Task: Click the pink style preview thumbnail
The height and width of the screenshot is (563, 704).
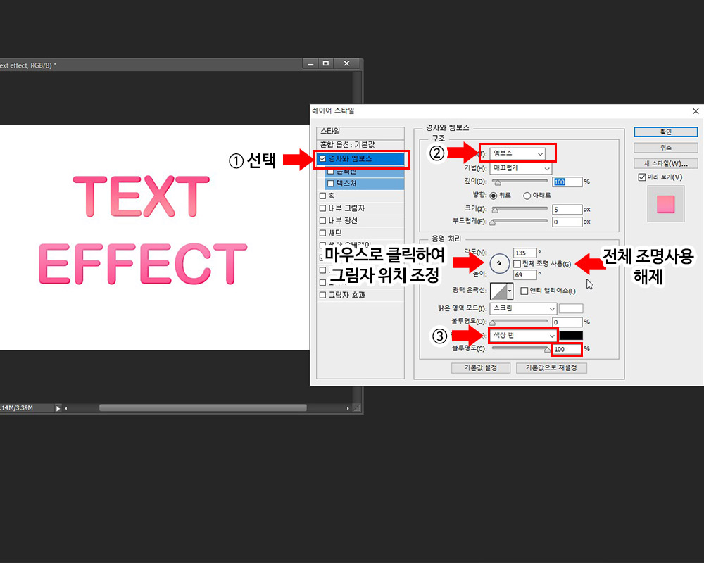Action: (665, 204)
